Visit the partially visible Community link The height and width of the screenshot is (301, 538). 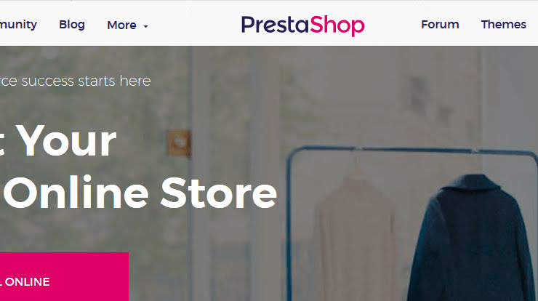click(x=18, y=25)
